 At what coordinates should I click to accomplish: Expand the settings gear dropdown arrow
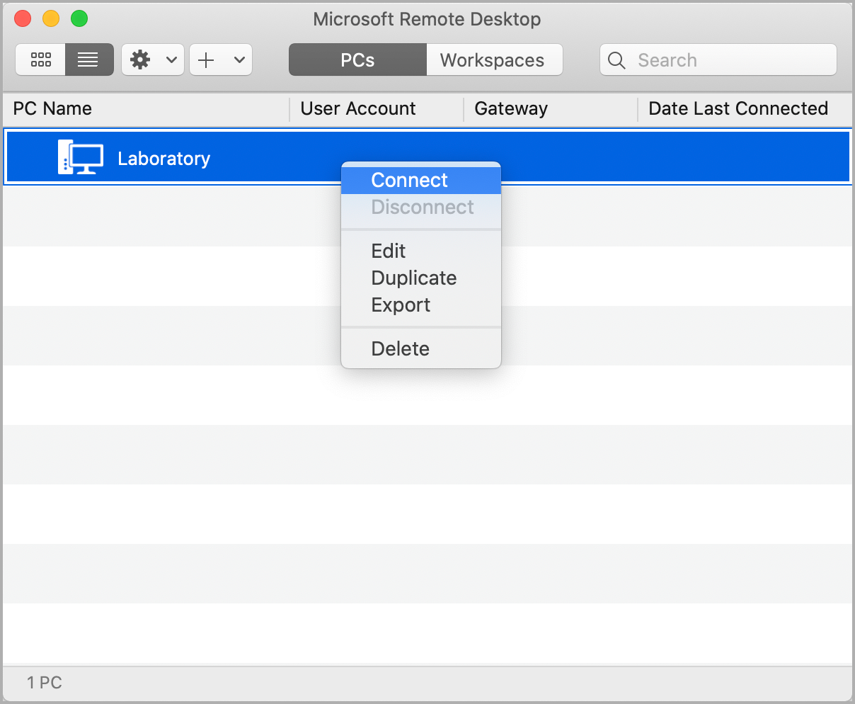(171, 60)
